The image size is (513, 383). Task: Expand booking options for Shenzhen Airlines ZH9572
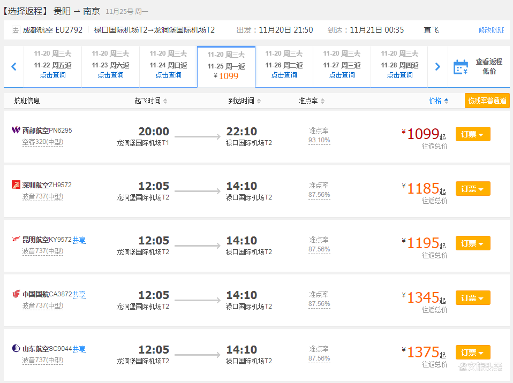(473, 189)
